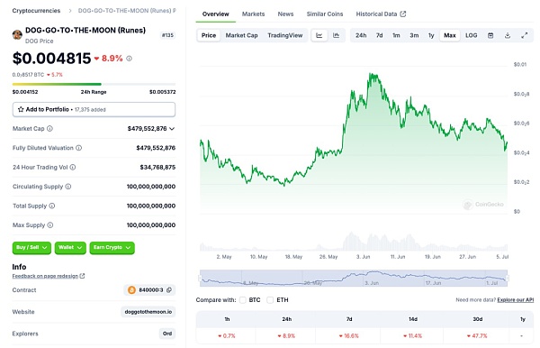Click info icon next to price change
Viewport: 540px width, 348px height.
pyautogui.click(x=129, y=59)
